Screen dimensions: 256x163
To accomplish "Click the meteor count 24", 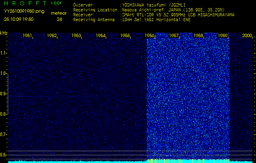I will coord(59,20).
